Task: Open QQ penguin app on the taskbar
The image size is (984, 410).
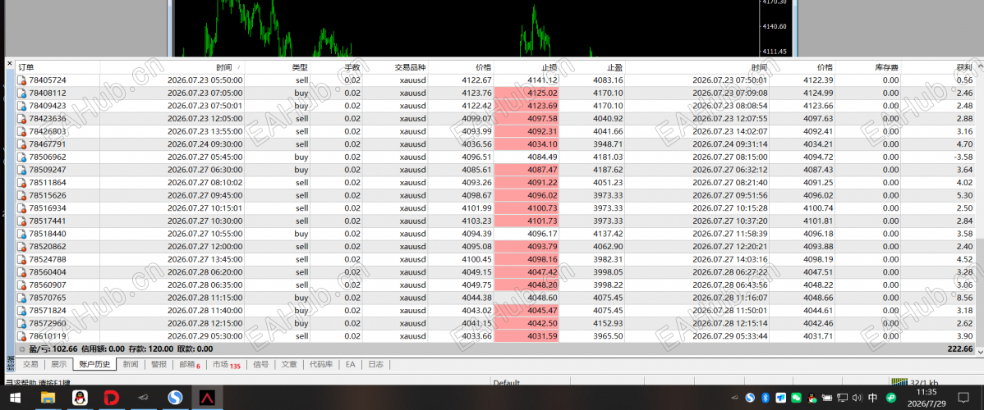Action: coord(80,398)
